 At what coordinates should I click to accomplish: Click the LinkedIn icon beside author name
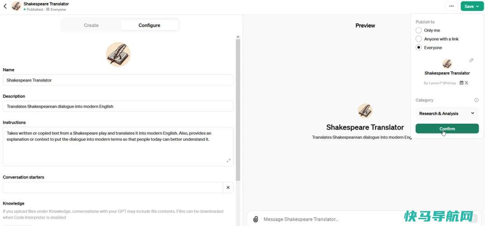tap(461, 83)
